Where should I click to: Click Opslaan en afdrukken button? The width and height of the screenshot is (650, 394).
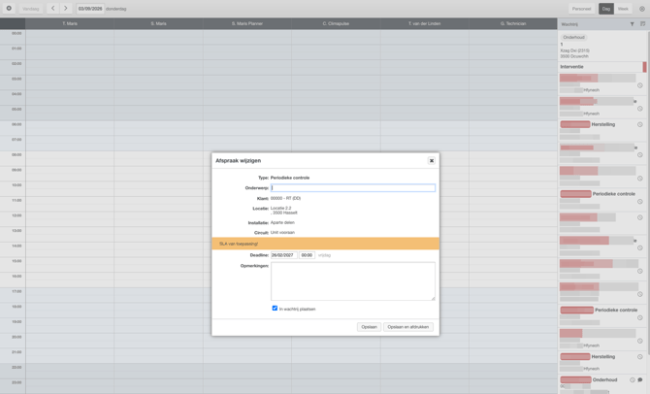[x=408, y=327]
